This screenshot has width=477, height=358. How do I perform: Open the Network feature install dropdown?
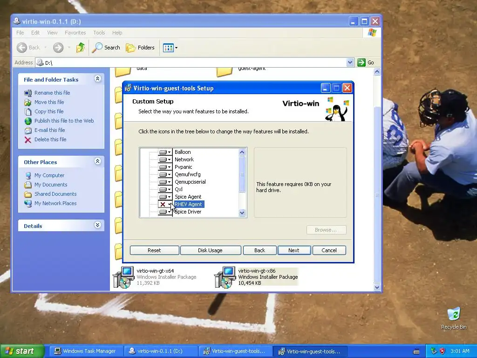point(165,159)
